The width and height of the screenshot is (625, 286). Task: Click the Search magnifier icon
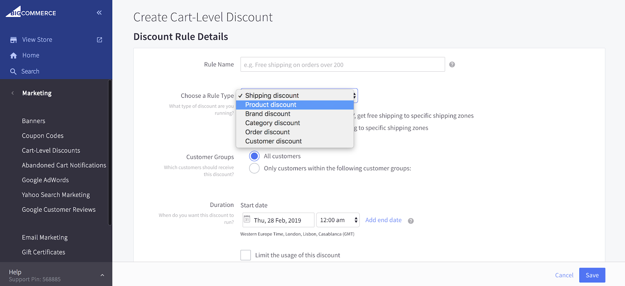tap(13, 72)
